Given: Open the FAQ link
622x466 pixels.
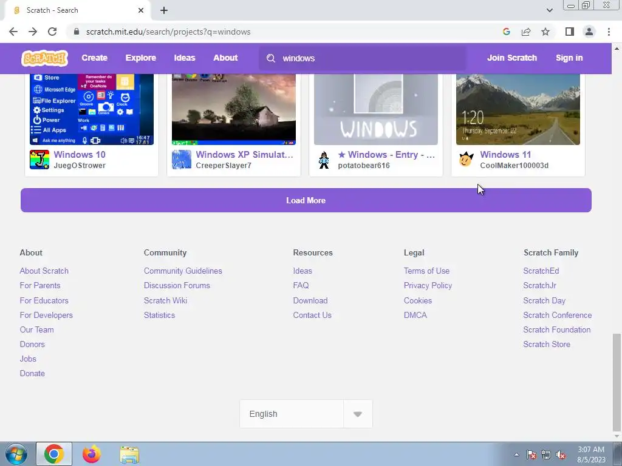Looking at the screenshot, I should pos(301,285).
